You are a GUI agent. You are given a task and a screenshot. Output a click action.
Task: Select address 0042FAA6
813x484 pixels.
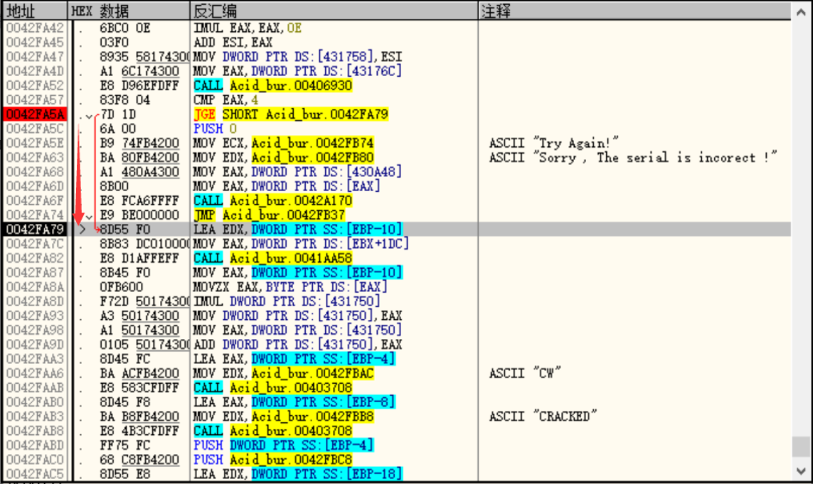click(35, 373)
